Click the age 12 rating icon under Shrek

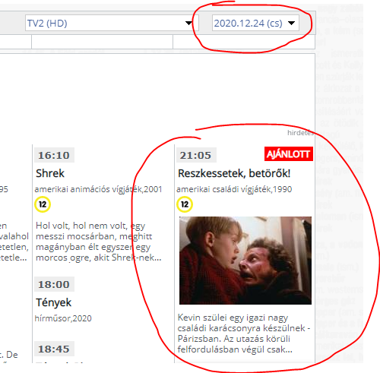coord(43,204)
